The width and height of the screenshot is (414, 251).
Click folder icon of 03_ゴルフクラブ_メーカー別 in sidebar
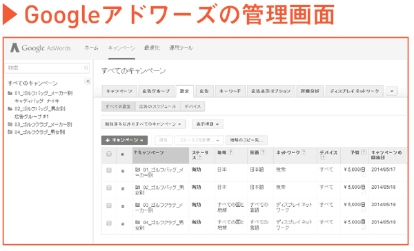(10, 124)
